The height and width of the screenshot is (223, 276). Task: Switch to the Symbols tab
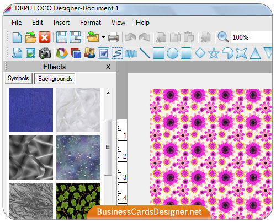(18, 78)
